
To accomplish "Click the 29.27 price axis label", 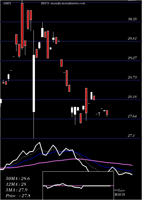I will click(132, 58).
